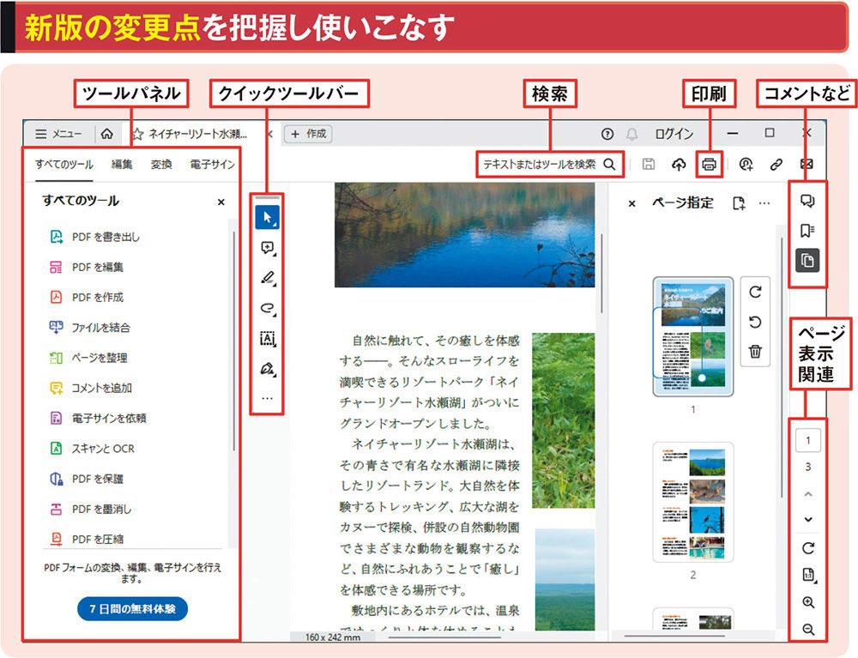Screen dimensions: 858x658
Task: Select page 2 thumbnail
Action: tap(692, 502)
